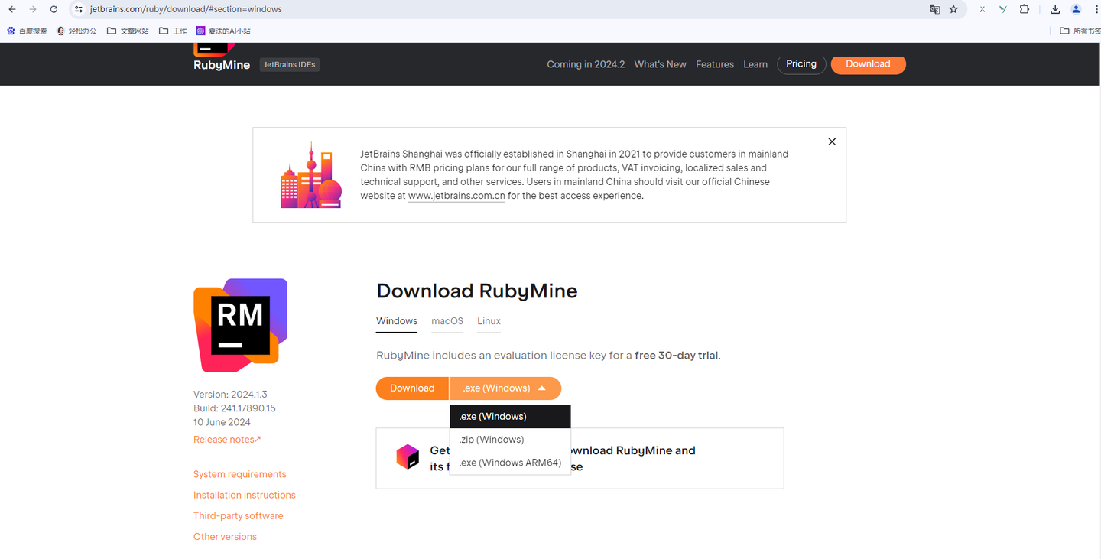
Task: Click the cube icon in the Toolbox App banner
Action: tap(408, 456)
